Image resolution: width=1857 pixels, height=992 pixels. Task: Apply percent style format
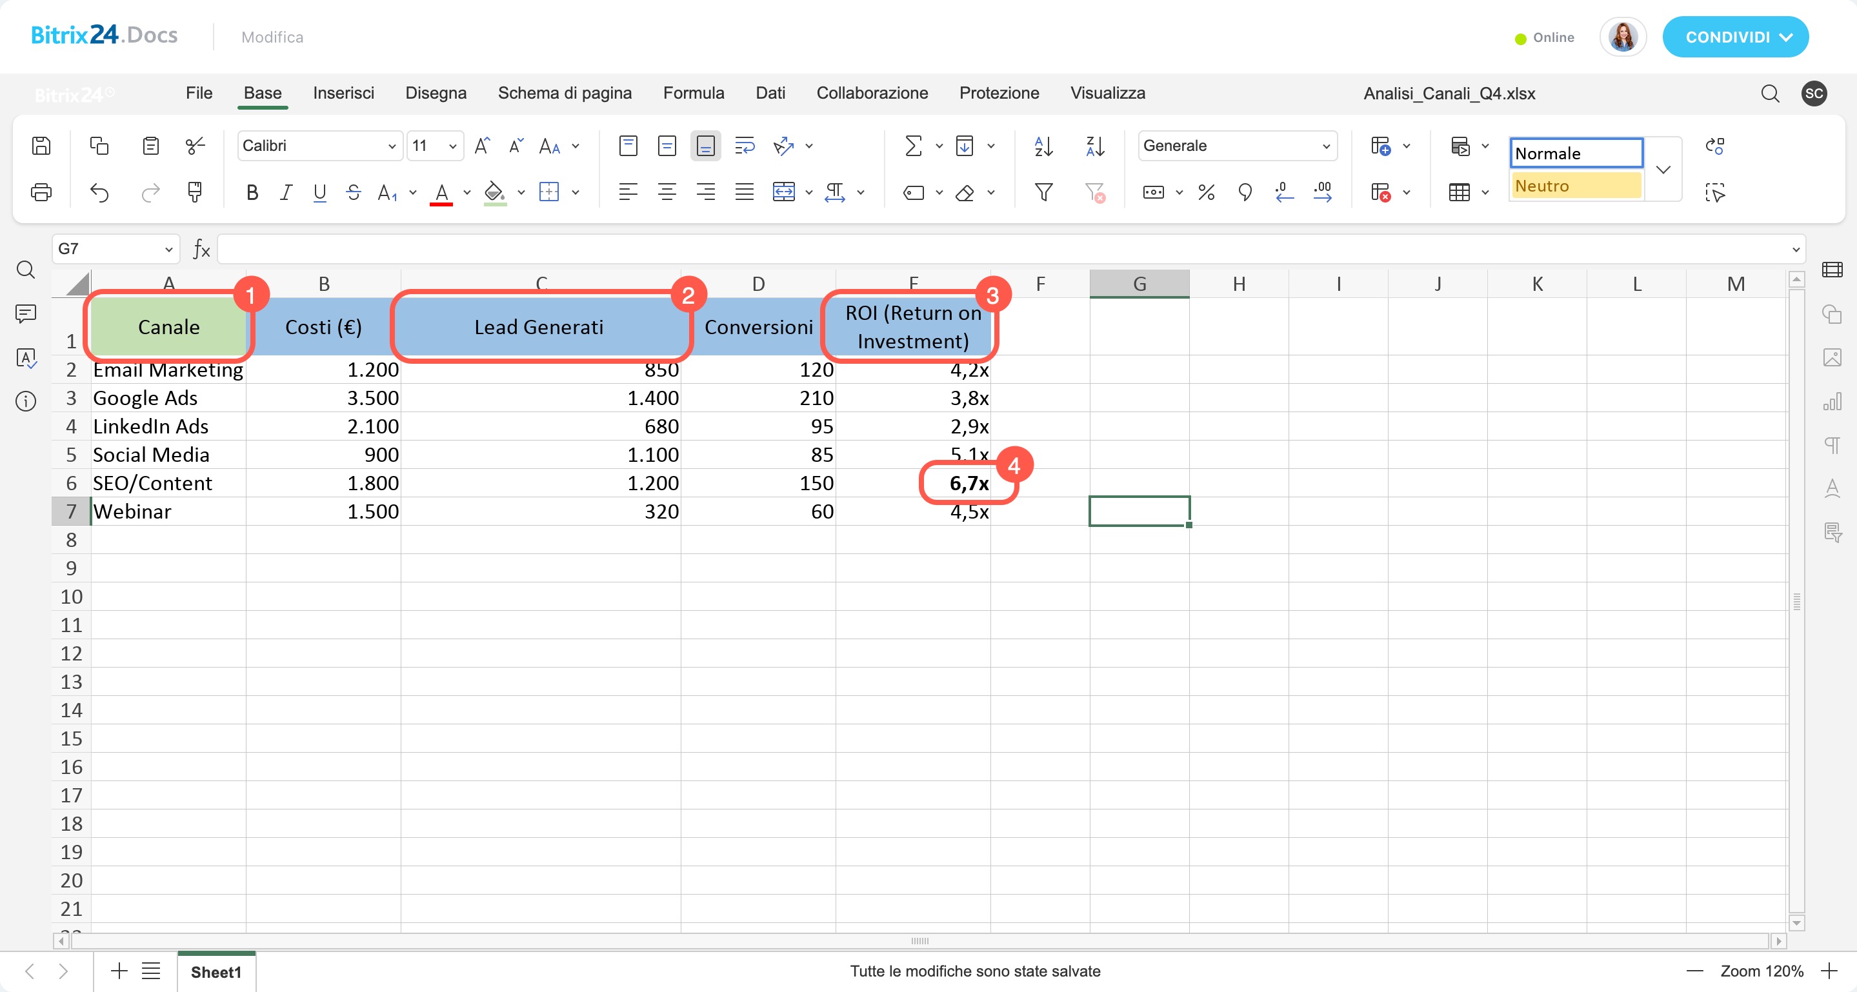(1206, 192)
